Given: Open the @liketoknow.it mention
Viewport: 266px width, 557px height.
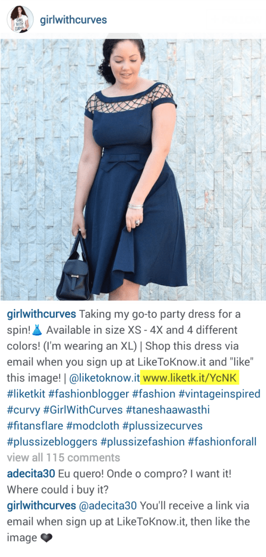Looking at the screenshot, I should (104, 378).
